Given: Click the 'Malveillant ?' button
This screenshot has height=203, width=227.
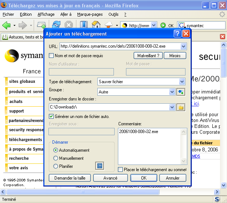Looking at the screenshot, I should [148, 56].
